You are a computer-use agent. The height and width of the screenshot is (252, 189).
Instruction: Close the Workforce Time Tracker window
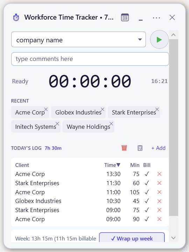click(x=172, y=17)
